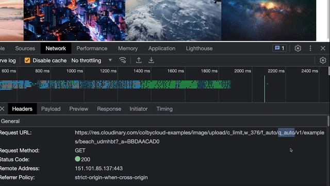The height and width of the screenshot is (186, 330).
Task: Click the export HAR download icon
Action: pos(151,60)
